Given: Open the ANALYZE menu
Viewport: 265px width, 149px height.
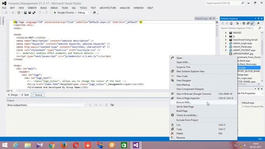Looking at the screenshot, I should point(125,8).
